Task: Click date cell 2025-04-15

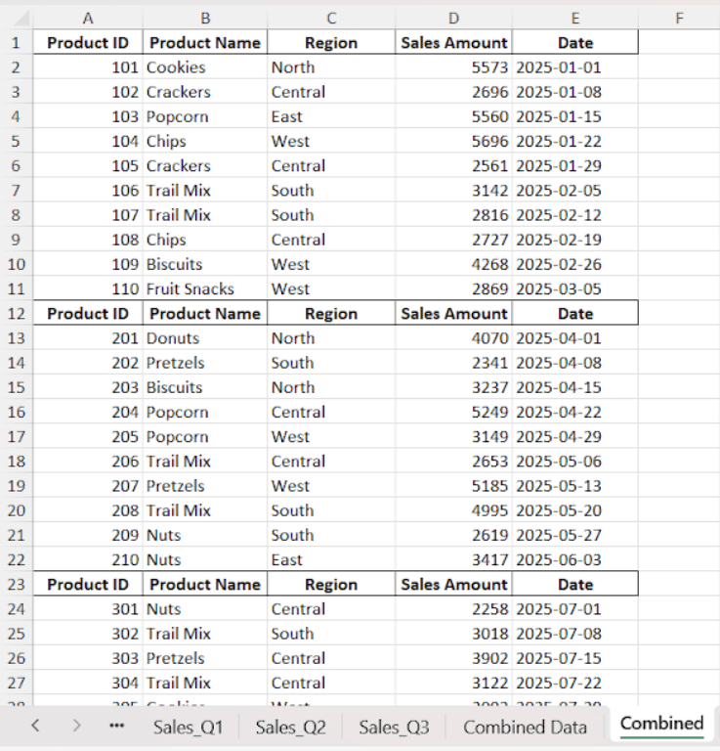Action: 575,387
